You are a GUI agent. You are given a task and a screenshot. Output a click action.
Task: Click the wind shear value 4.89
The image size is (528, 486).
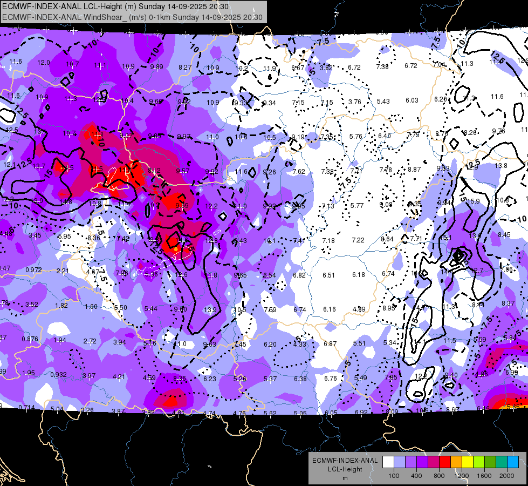[359, 309]
